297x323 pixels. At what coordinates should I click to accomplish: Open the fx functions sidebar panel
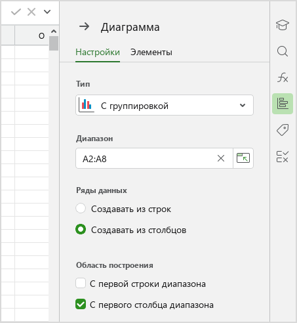click(x=283, y=77)
